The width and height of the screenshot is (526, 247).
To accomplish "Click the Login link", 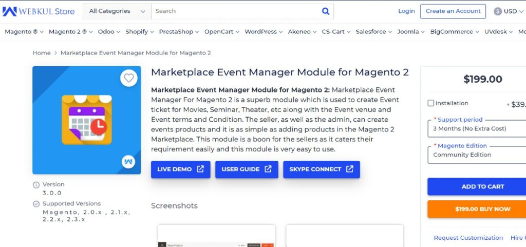I will pos(407,11).
